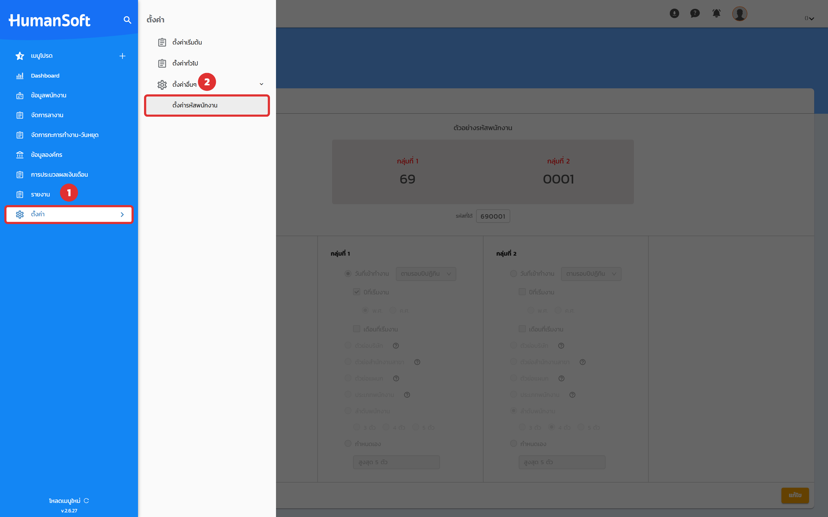This screenshot has height=517, width=828.
Task: Reload menu via โหลดเมนูใหม่
Action: click(69, 501)
